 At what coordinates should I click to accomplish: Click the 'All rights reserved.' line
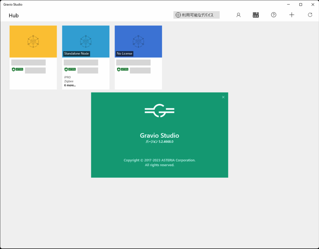[159, 165]
